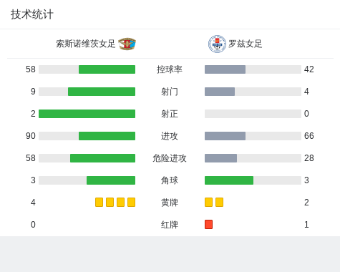
Task: Click the first yellow card of 罗兹女足
Action: tap(208, 202)
